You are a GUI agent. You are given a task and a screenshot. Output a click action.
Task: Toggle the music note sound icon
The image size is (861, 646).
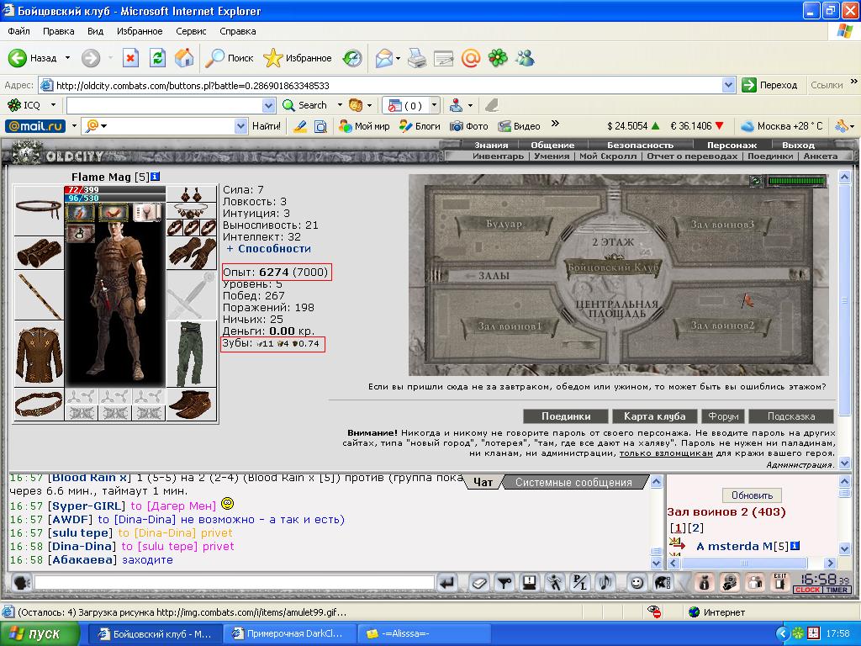pos(605,582)
